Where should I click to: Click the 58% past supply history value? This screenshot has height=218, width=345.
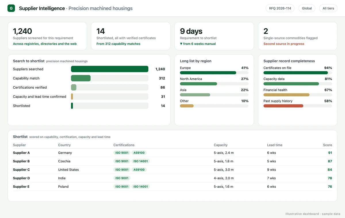pyautogui.click(x=328, y=101)
